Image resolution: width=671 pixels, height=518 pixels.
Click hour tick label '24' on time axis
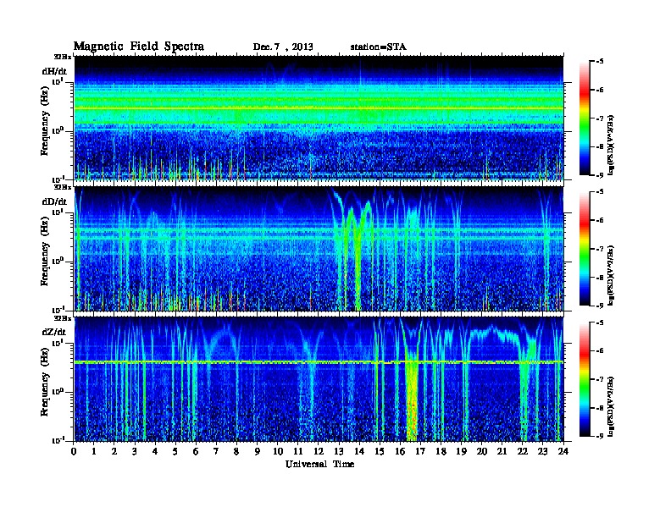(x=563, y=451)
